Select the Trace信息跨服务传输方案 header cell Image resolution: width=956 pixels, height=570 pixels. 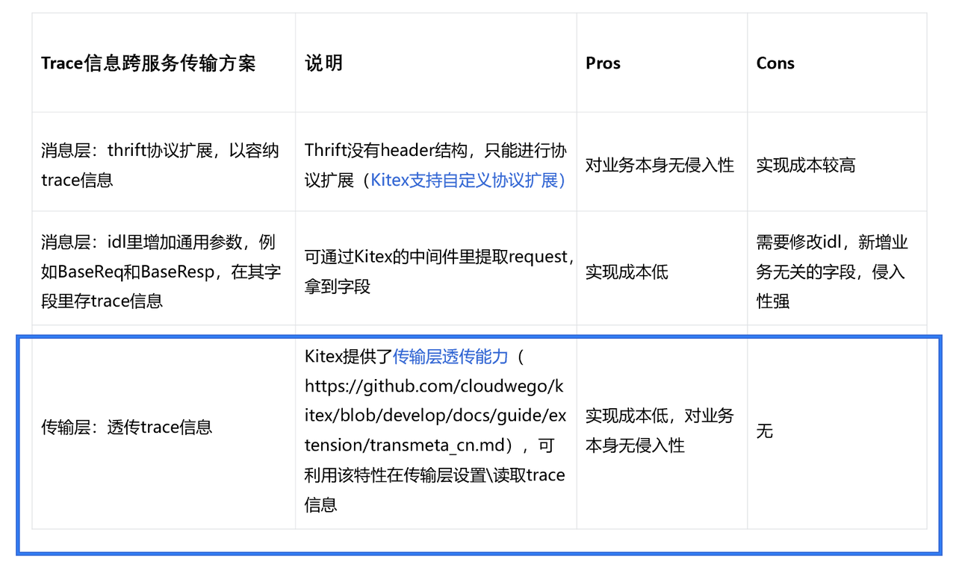(148, 63)
